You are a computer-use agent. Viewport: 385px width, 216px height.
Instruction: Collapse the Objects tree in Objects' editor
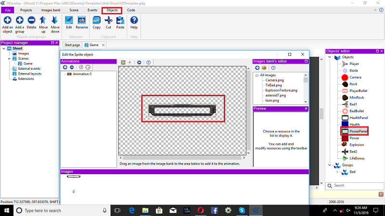(x=330, y=57)
